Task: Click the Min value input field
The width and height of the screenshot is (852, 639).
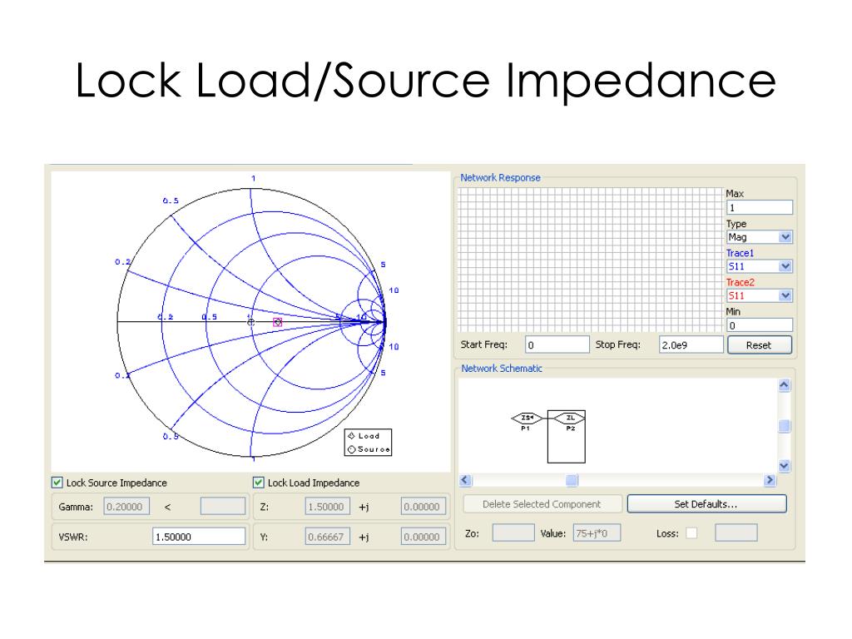Action: (x=760, y=325)
